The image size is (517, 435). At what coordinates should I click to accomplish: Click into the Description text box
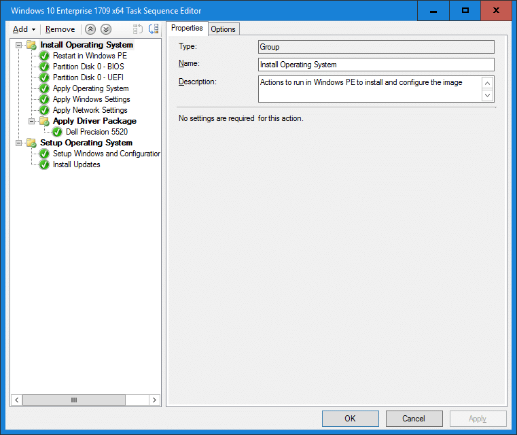pyautogui.click(x=370, y=89)
